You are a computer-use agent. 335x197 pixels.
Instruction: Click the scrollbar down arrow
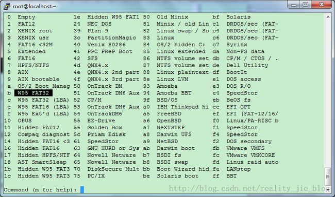pos(328,189)
